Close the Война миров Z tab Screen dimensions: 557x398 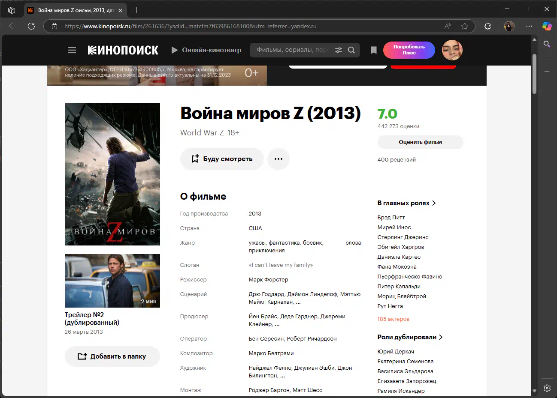(x=120, y=10)
